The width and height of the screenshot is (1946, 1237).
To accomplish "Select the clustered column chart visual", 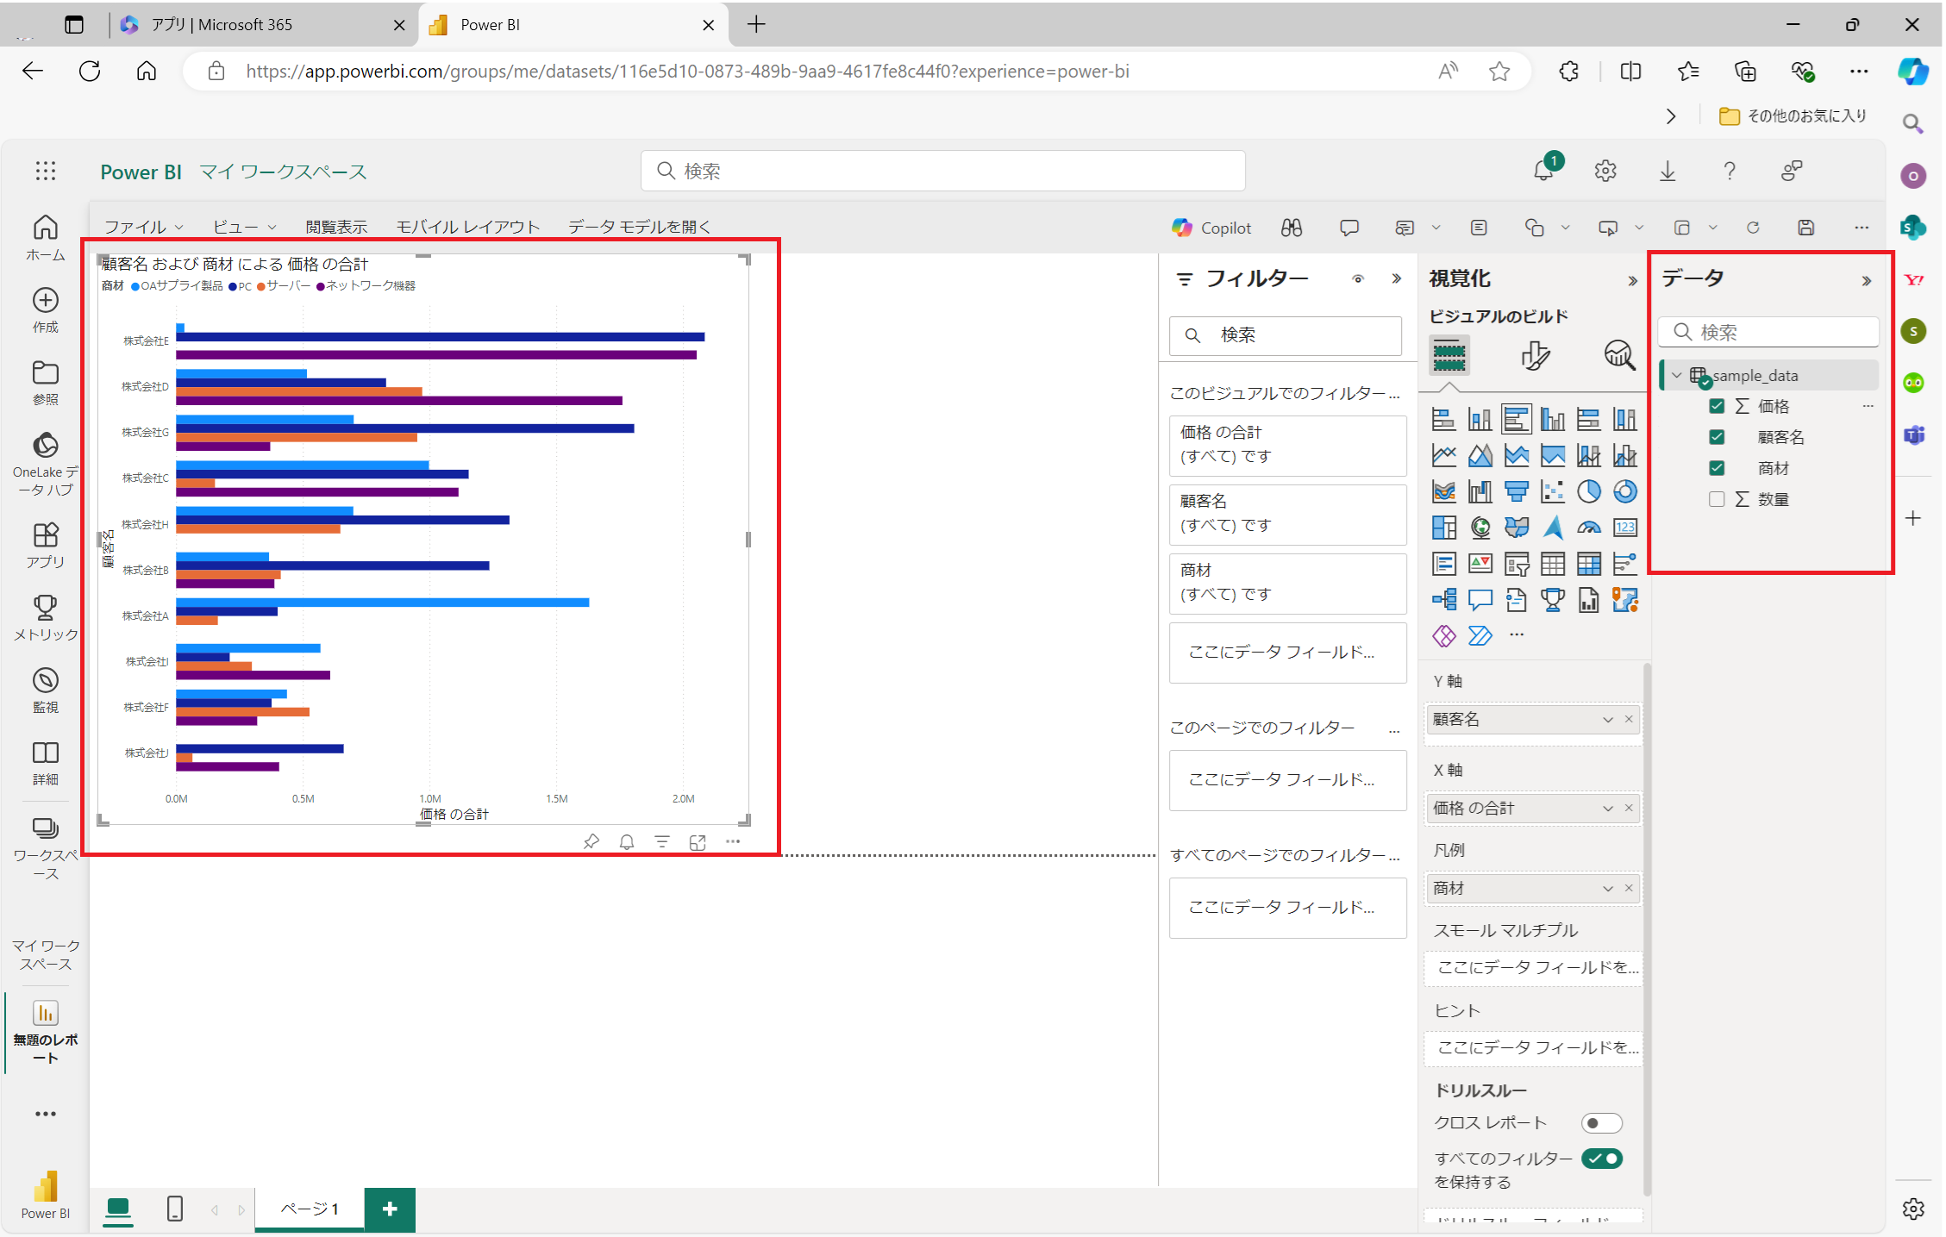I will click(x=1552, y=419).
